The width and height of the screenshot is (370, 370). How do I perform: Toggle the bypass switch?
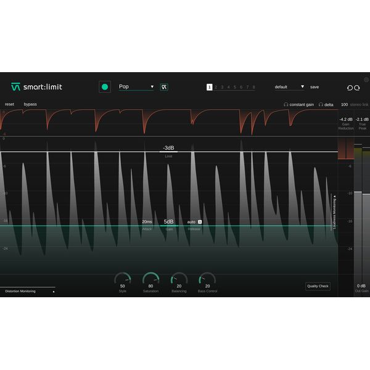coord(30,104)
